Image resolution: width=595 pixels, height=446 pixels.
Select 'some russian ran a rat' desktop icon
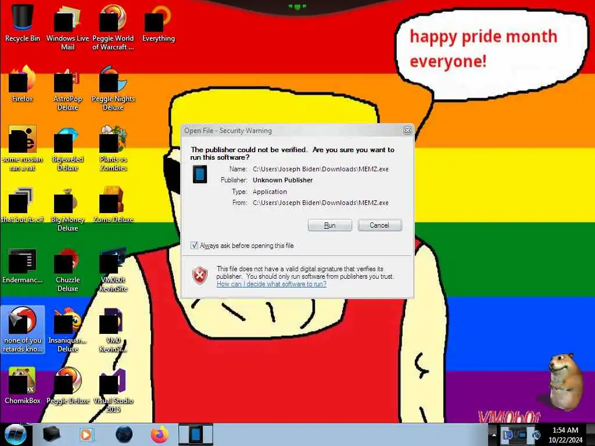click(x=23, y=149)
